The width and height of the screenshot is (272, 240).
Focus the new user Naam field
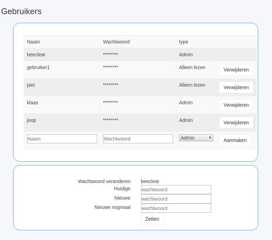click(x=62, y=139)
